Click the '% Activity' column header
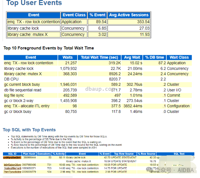Viewport: 200px width, 178px height. click(x=59, y=154)
